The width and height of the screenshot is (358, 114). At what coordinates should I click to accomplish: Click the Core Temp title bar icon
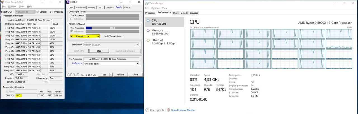pos(3,2)
